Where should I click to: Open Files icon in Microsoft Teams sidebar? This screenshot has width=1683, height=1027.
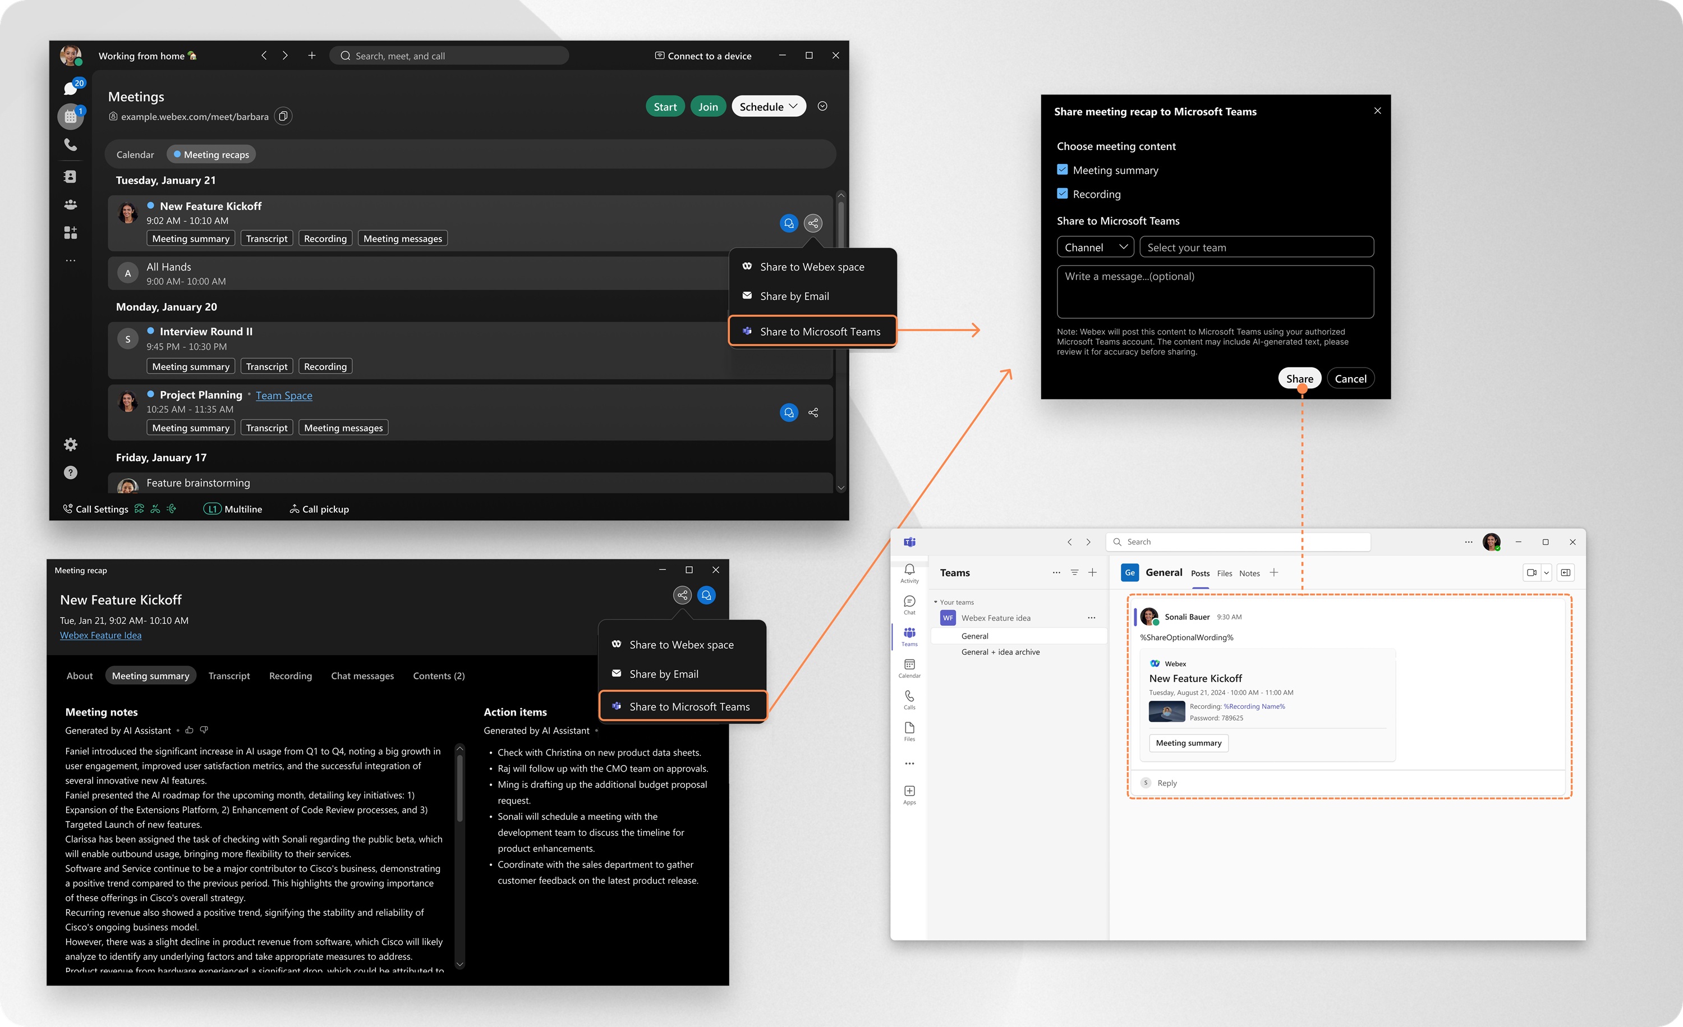tap(909, 731)
